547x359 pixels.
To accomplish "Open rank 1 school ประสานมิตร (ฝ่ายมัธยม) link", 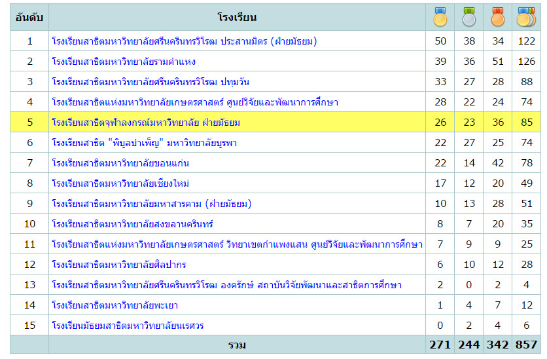I will coord(185,41).
